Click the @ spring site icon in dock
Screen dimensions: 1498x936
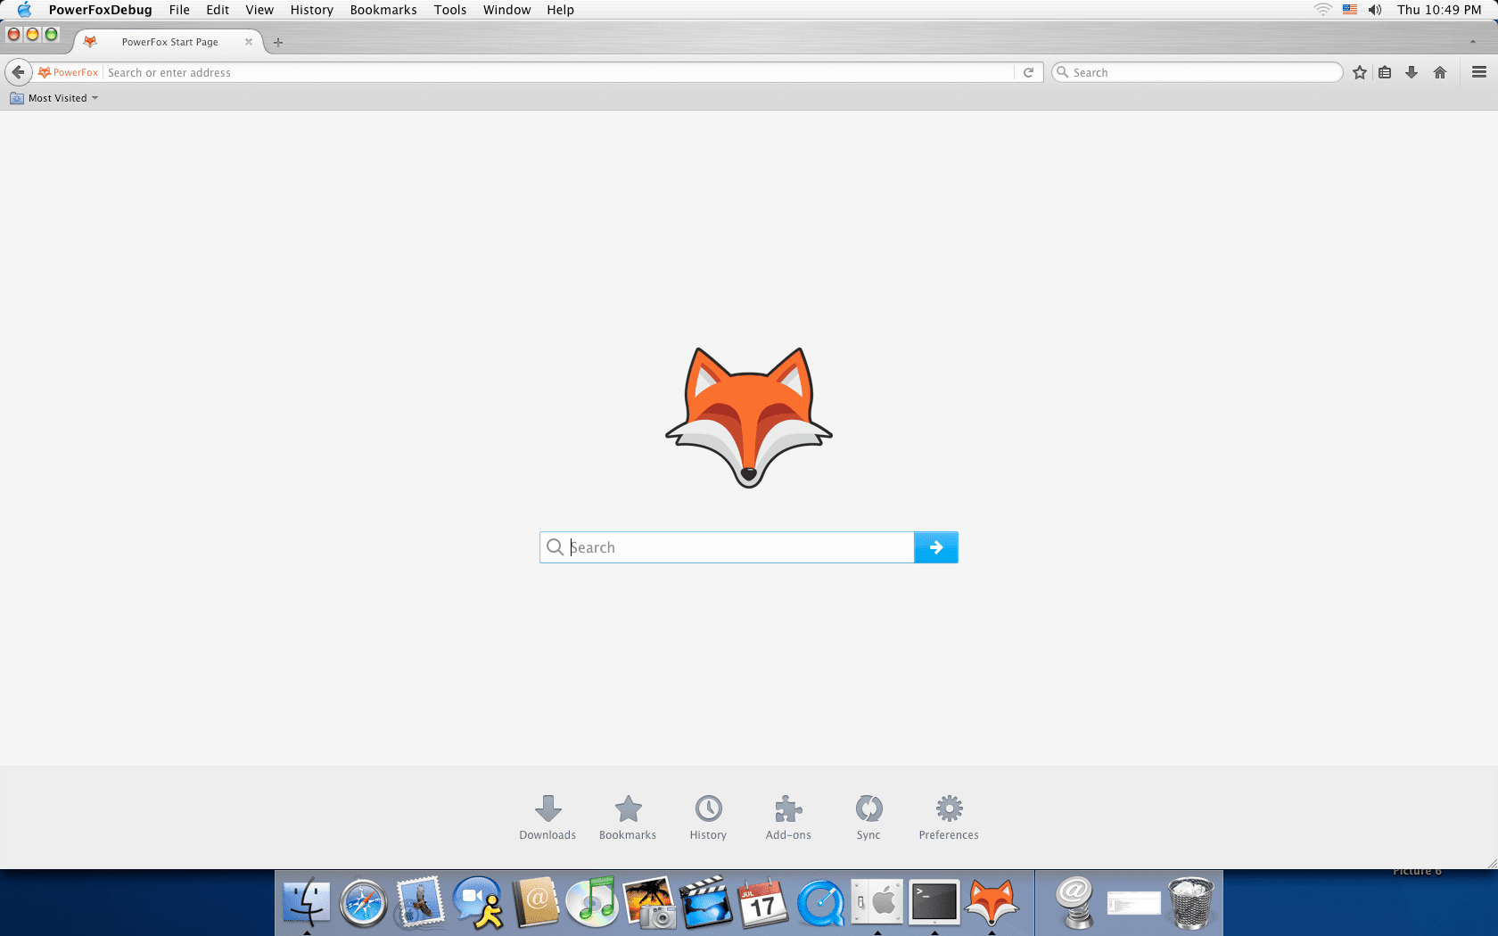[x=1076, y=902]
